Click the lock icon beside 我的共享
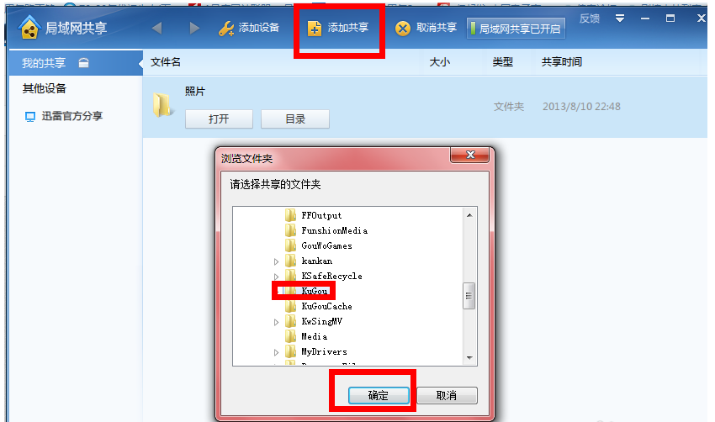Image resolution: width=715 pixels, height=422 pixels. 83,63
